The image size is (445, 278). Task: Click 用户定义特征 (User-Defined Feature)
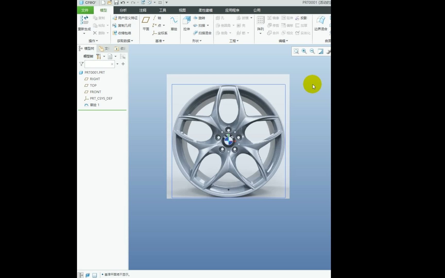pos(125,18)
